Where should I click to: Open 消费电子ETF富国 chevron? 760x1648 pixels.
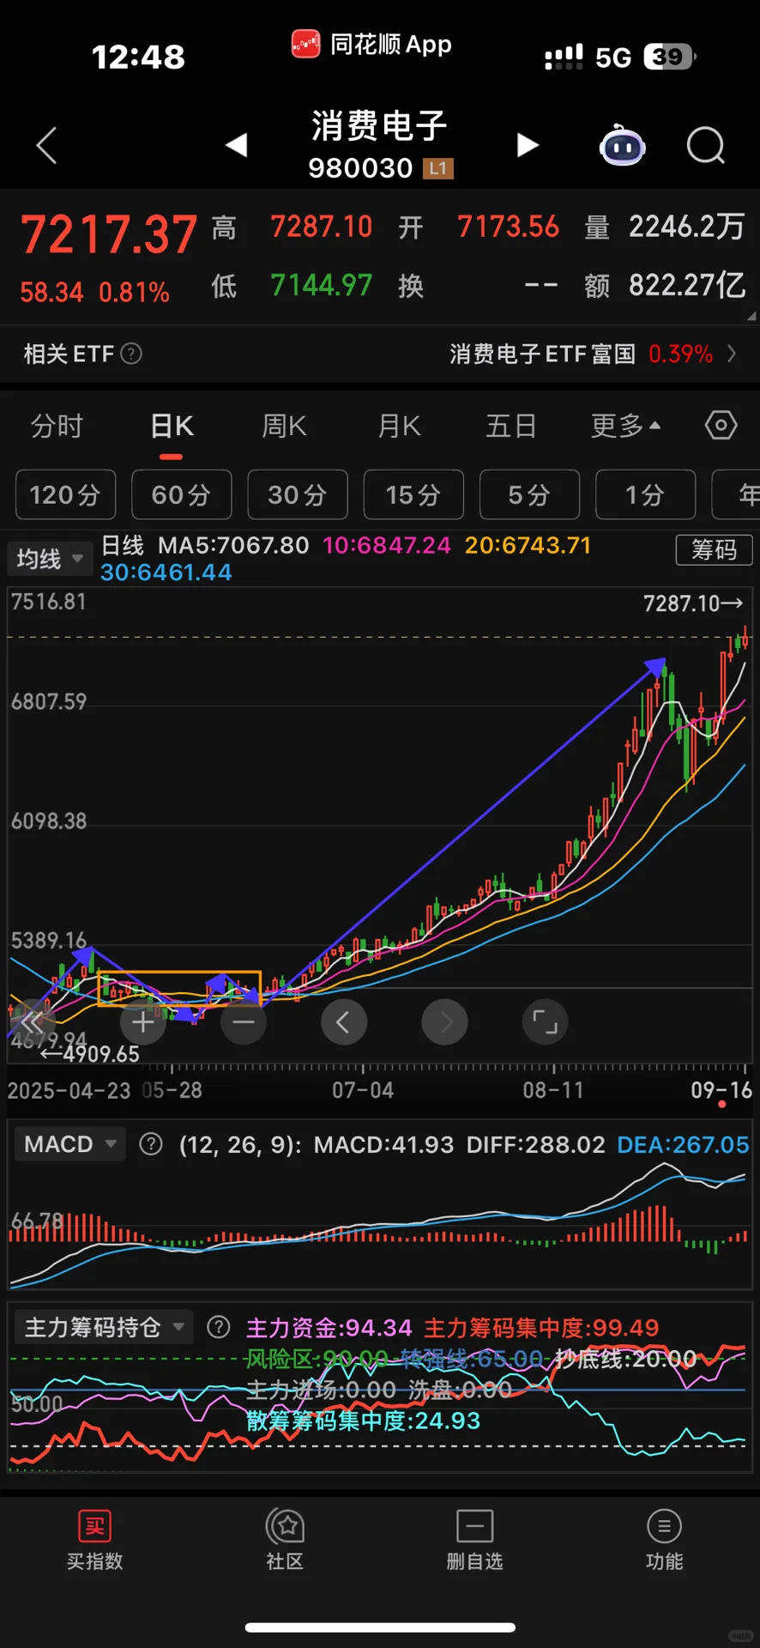tap(732, 354)
